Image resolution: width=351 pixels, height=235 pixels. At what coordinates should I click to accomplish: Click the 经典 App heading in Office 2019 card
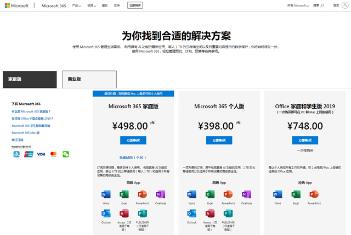click(x=305, y=183)
